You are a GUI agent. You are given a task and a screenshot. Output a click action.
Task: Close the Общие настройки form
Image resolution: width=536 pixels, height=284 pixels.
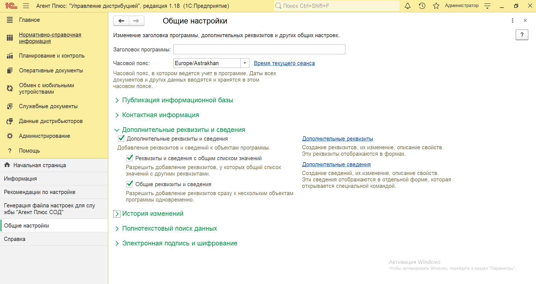[x=525, y=20]
